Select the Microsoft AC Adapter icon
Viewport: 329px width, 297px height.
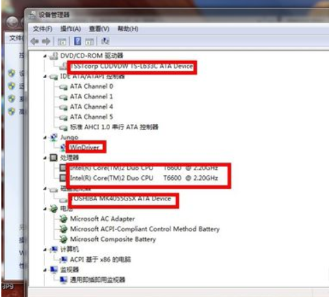pos(64,219)
